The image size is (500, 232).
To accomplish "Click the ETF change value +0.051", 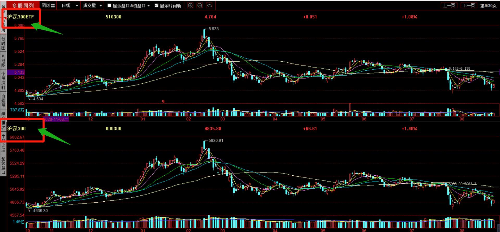I will pyautogui.click(x=310, y=17).
